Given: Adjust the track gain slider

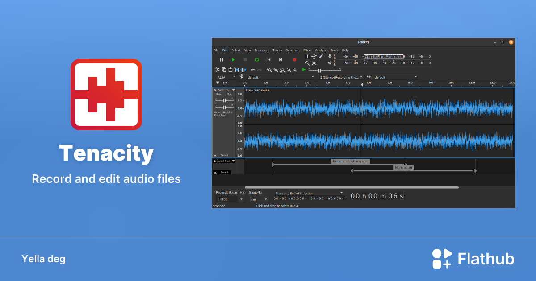Looking at the screenshot, I should (x=225, y=100).
